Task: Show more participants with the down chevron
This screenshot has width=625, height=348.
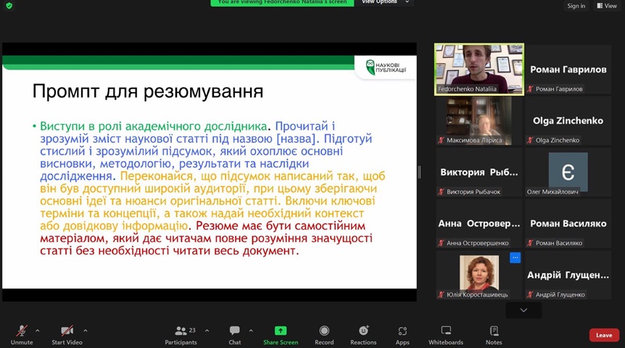Action: point(523,310)
